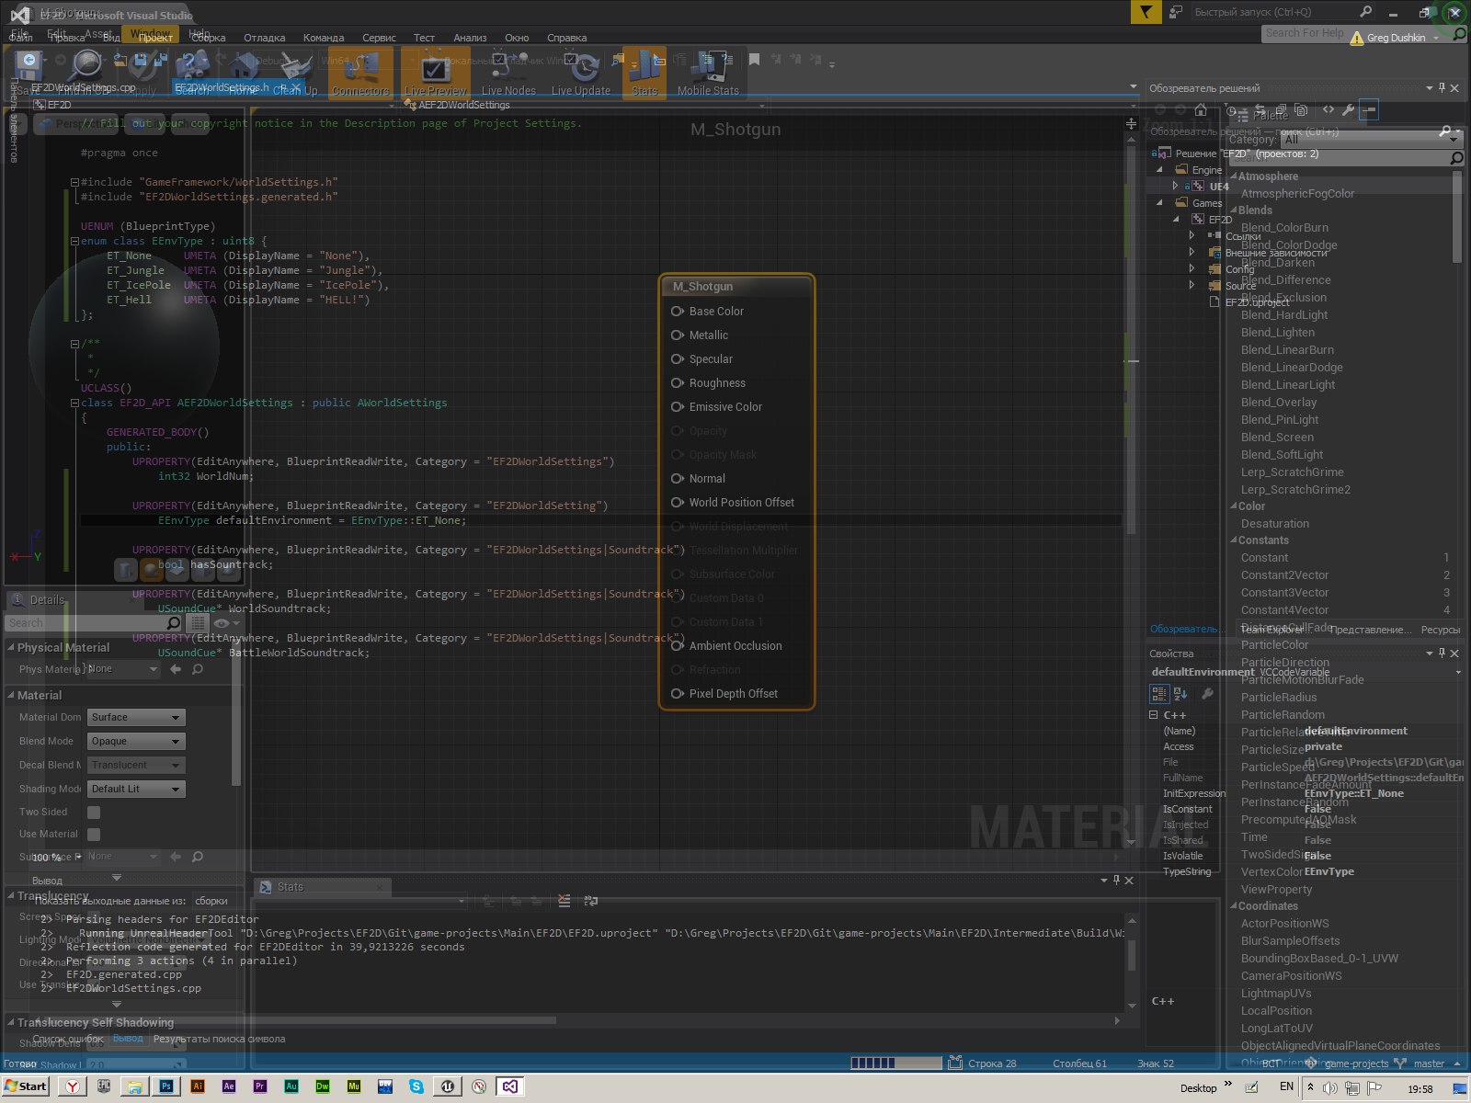
Task: Click the Результаты поиска символа tab
Action: [219, 1039]
